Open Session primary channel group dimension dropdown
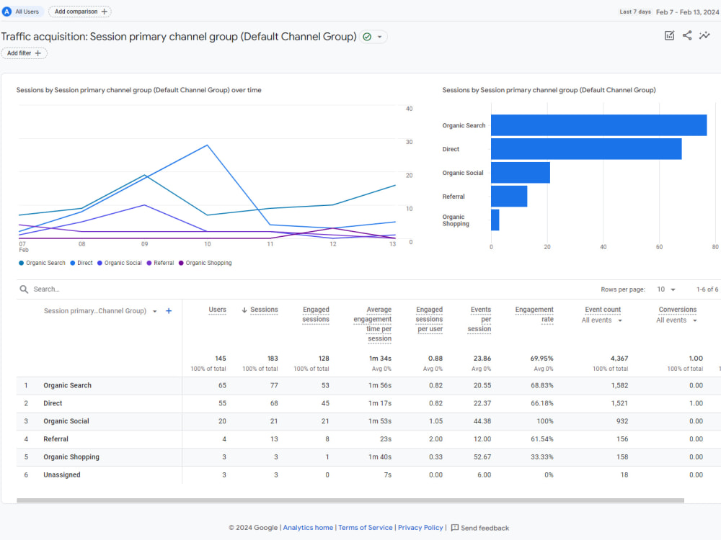Screen dimensions: 721x540 click(155, 311)
